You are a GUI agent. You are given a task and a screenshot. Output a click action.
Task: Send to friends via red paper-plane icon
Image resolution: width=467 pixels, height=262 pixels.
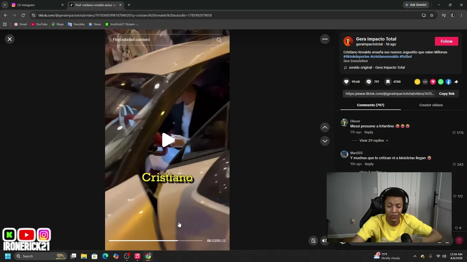point(433,82)
